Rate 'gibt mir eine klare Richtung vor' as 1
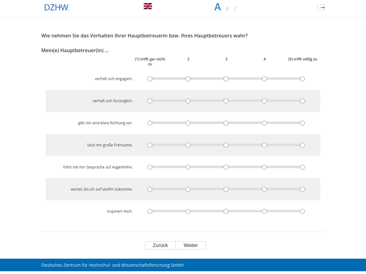Viewport: 366px width, 274px height. tap(150, 123)
